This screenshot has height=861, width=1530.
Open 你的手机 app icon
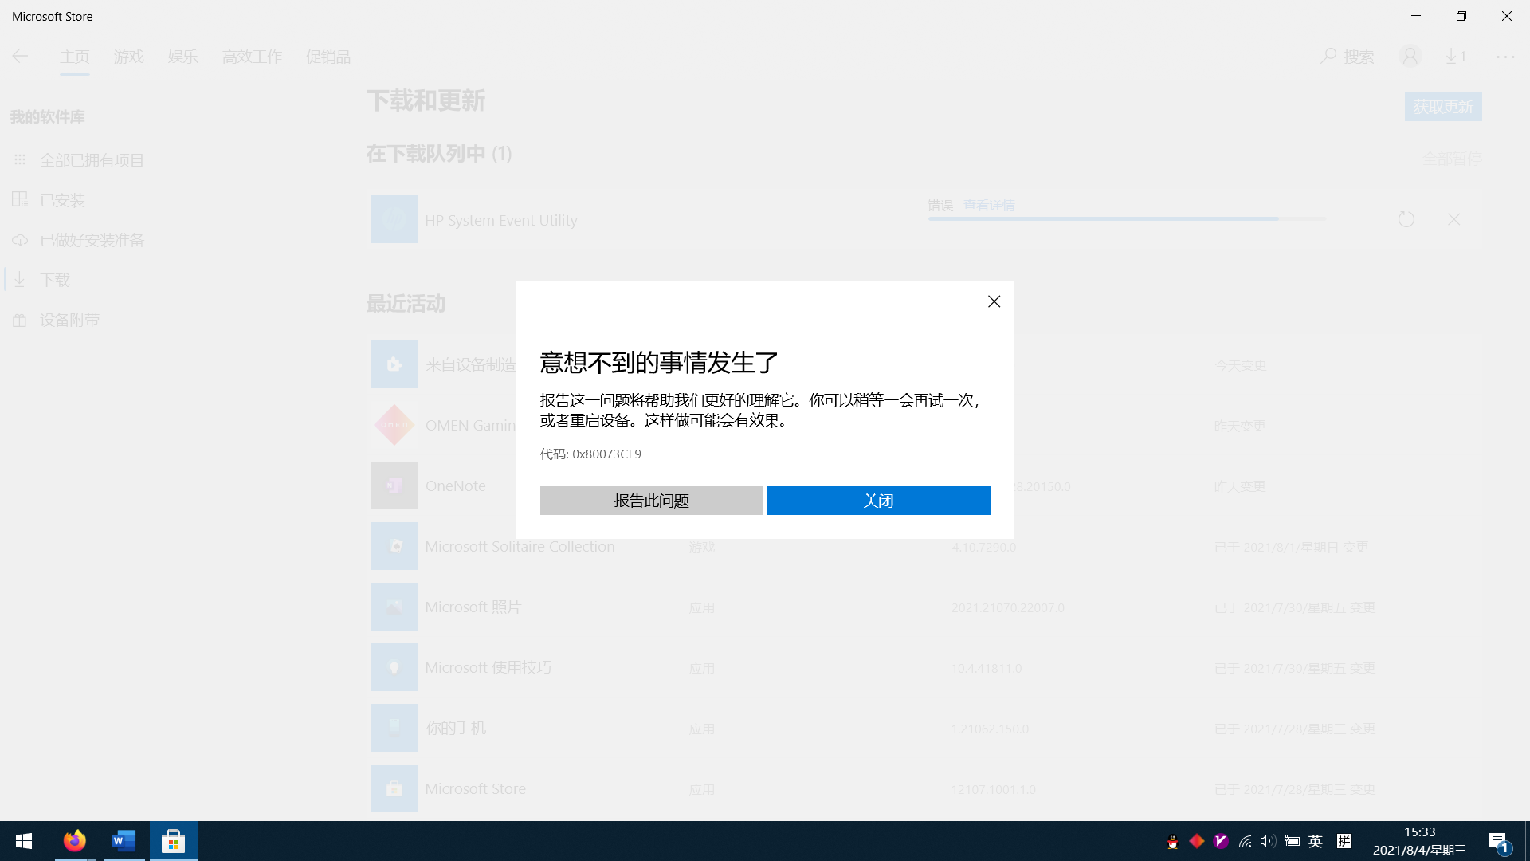pyautogui.click(x=394, y=728)
